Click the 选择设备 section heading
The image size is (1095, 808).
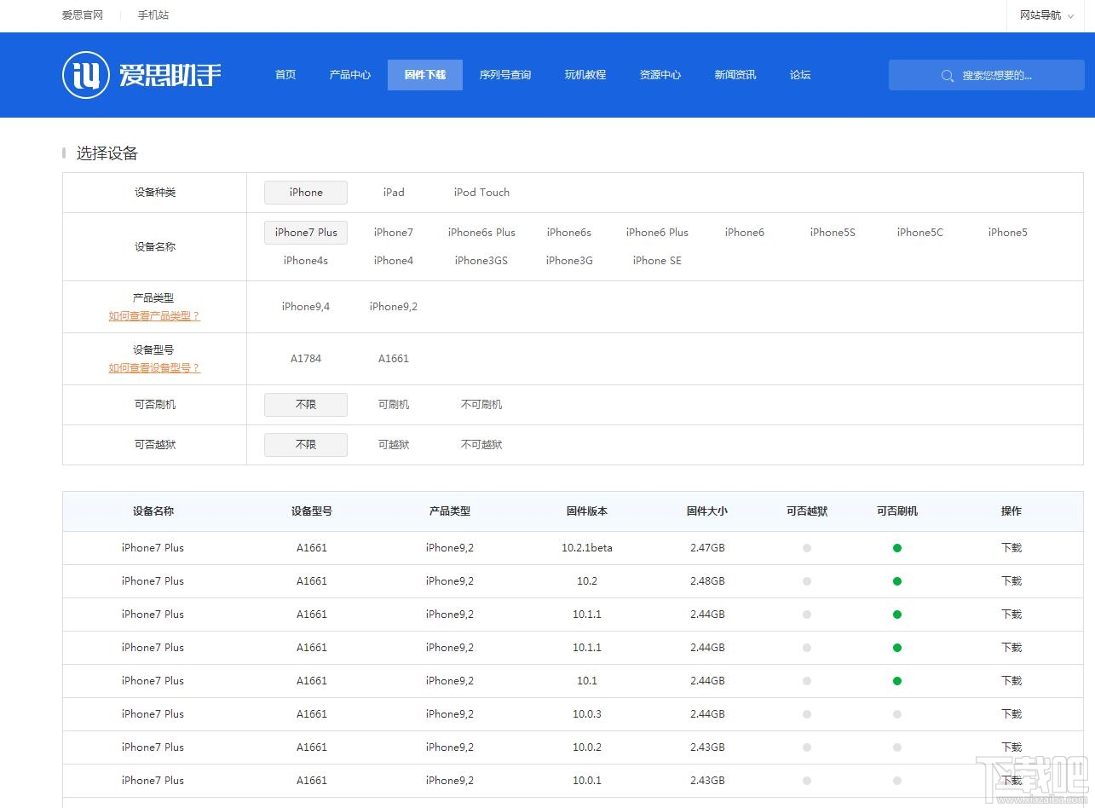(107, 153)
